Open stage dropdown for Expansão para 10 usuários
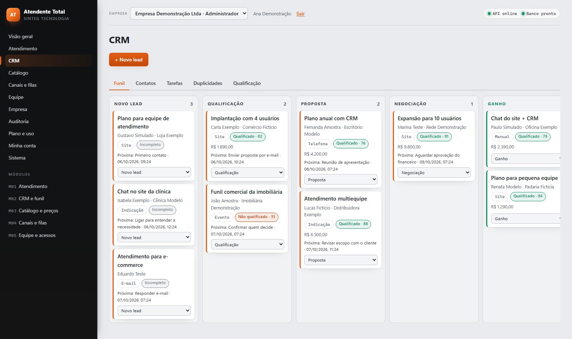 click(434, 173)
